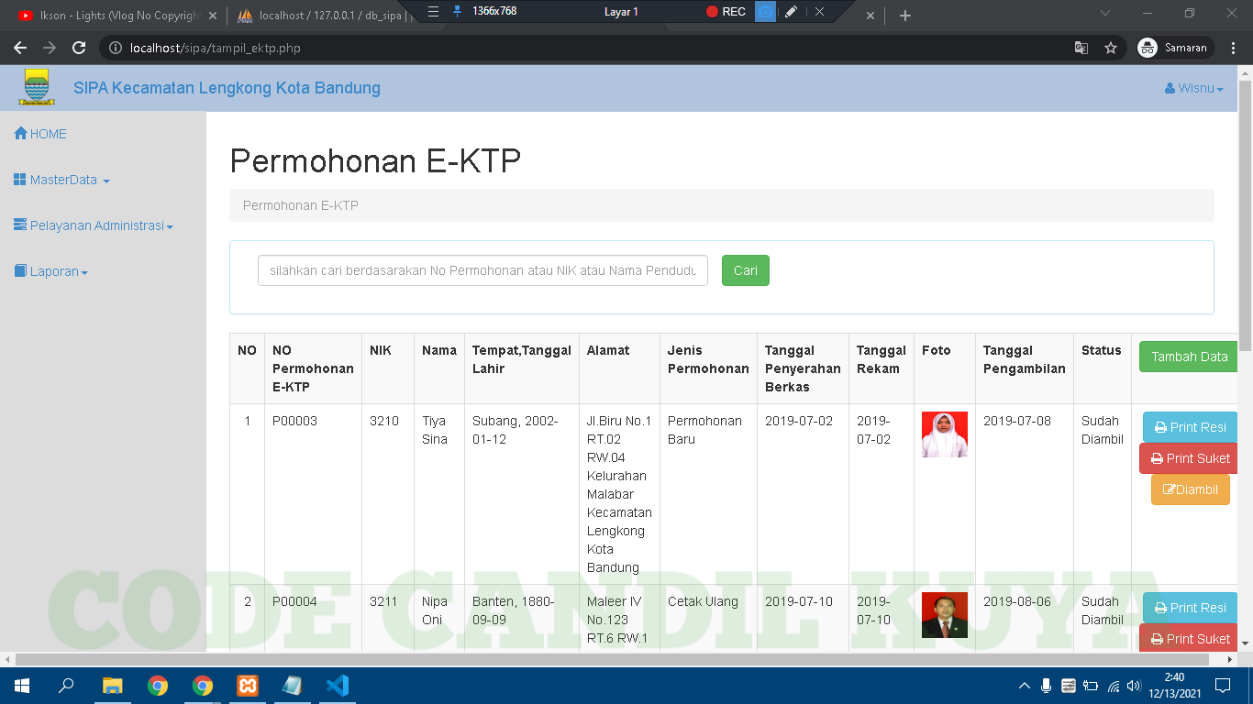
Task: Click the address bar URL
Action: pos(216,48)
